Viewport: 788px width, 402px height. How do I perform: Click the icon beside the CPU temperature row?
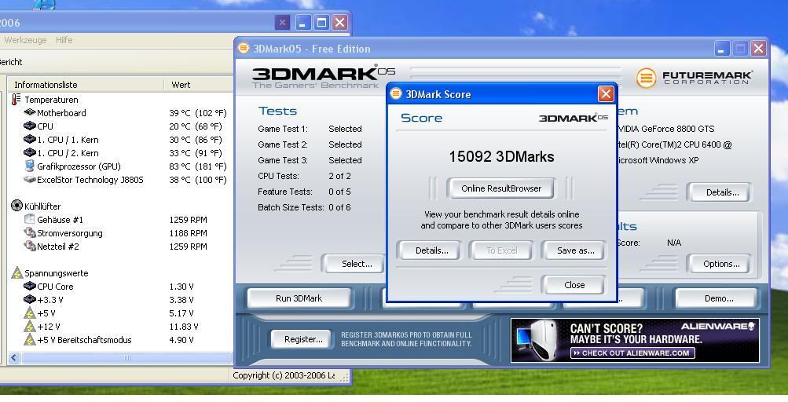click(x=30, y=126)
